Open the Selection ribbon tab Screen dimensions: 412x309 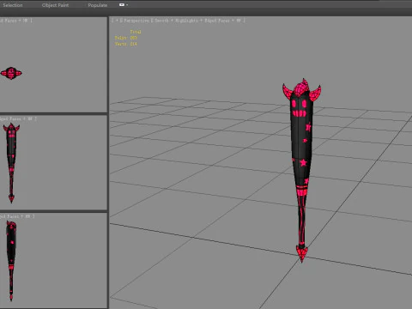click(13, 5)
